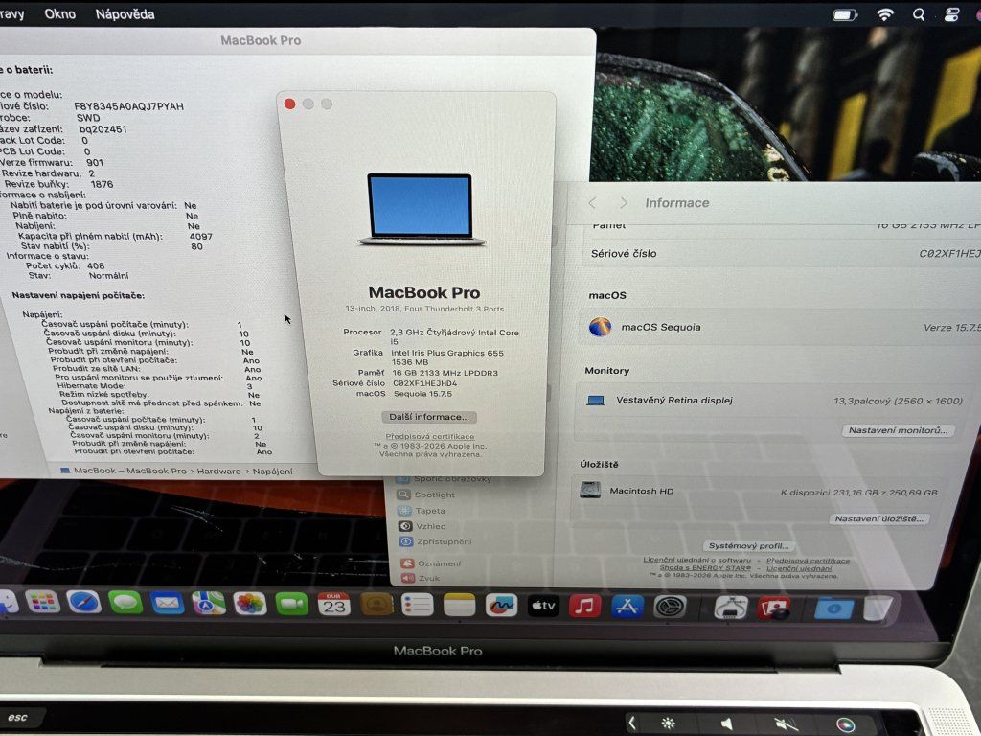Open System Information chip icon in Dock

point(731,608)
